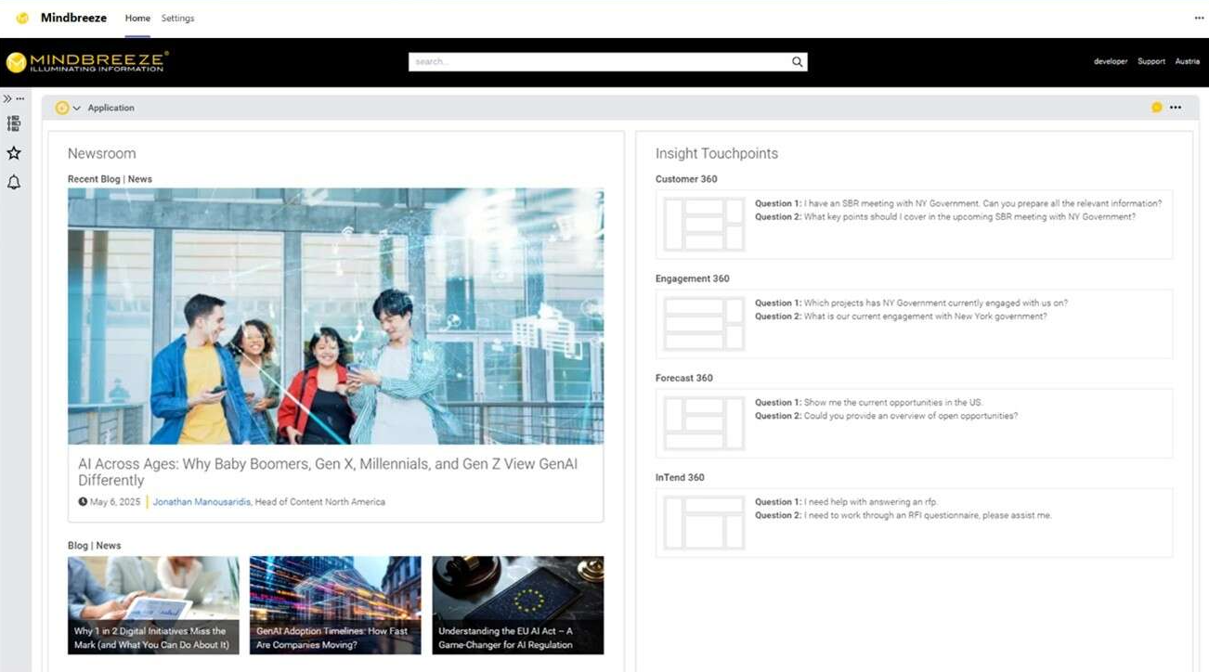Open the Application dropdown chevron
The image size is (1209, 672).
77,109
